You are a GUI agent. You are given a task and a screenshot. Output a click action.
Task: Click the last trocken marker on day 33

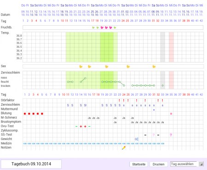(163, 85)
